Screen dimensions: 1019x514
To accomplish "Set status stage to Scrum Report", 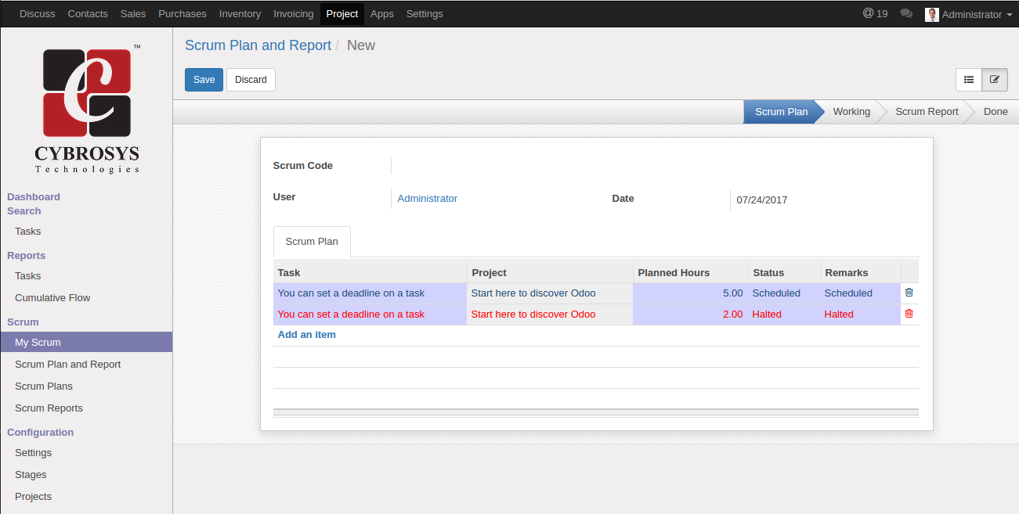I will click(927, 112).
